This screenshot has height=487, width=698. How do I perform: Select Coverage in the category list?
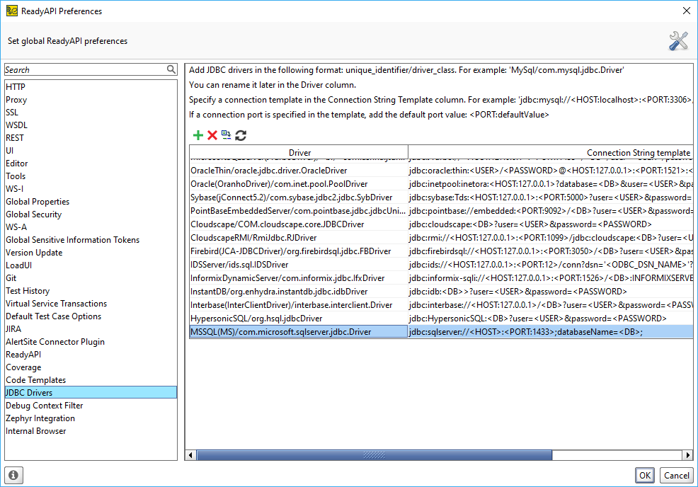(x=91, y=367)
